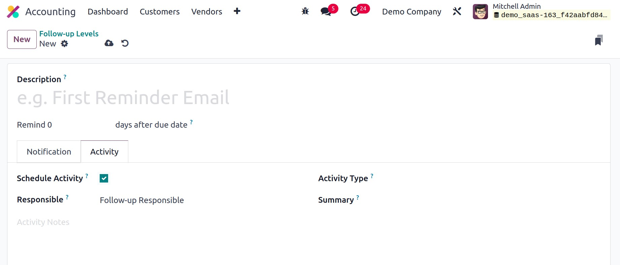Go back to Follow-up Levels breadcrumb
This screenshot has width=620, height=265.
pyautogui.click(x=69, y=34)
